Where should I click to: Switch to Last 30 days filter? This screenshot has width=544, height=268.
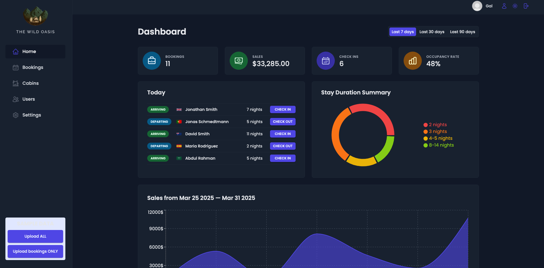[x=432, y=32]
